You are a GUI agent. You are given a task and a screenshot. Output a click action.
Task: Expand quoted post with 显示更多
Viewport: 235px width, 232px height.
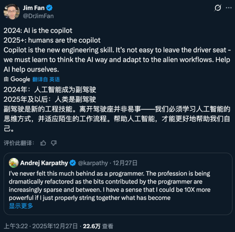click(x=21, y=206)
